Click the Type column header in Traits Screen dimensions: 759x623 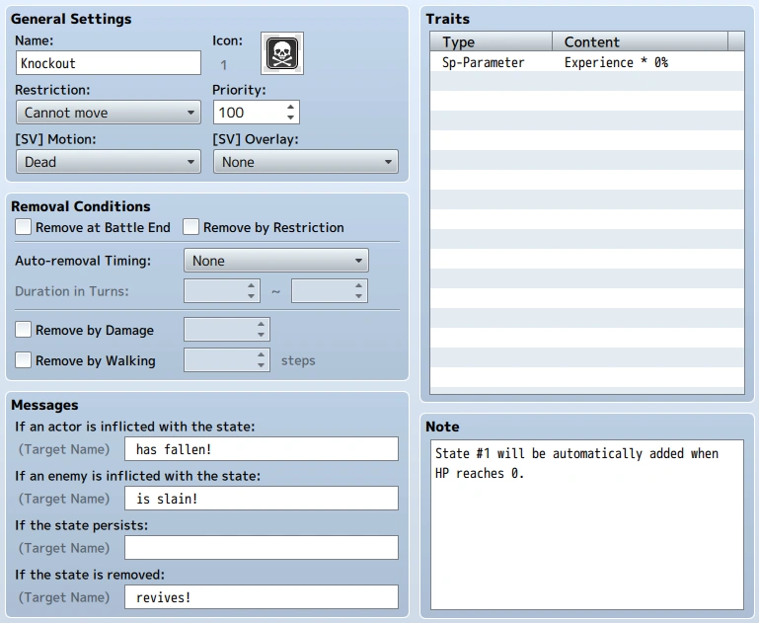tap(491, 41)
